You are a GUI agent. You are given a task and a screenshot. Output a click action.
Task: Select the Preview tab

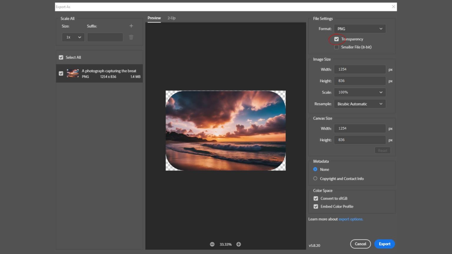154,18
